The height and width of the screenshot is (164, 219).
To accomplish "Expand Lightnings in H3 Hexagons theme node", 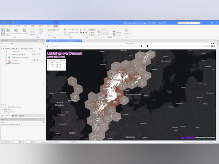I will coord(4,58).
